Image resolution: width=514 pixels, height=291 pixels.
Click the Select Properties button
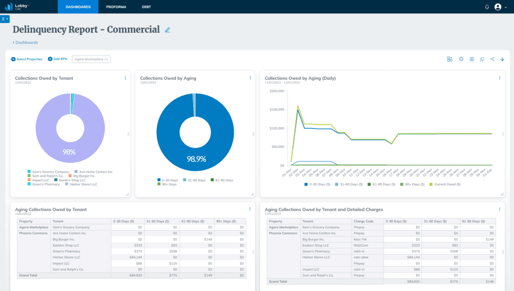pyautogui.click(x=26, y=59)
